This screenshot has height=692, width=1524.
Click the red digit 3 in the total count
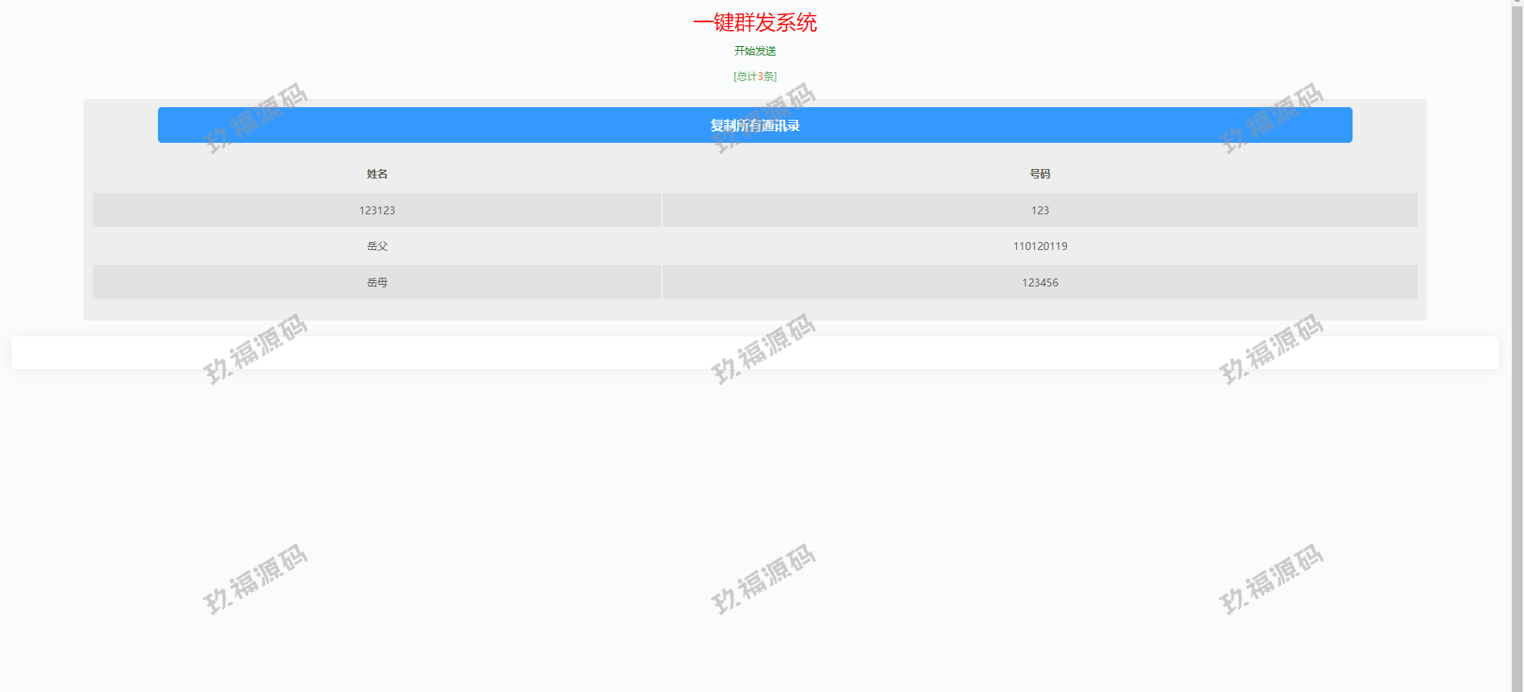760,76
